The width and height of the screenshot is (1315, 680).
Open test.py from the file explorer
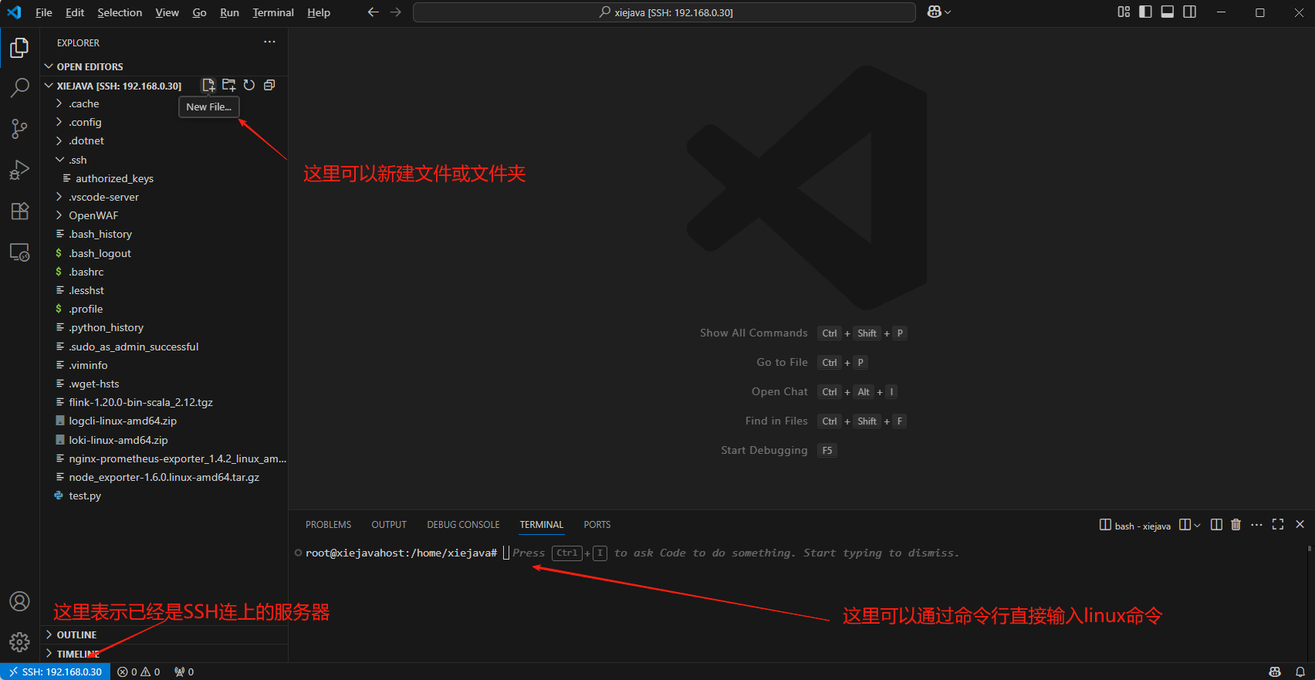tap(85, 496)
